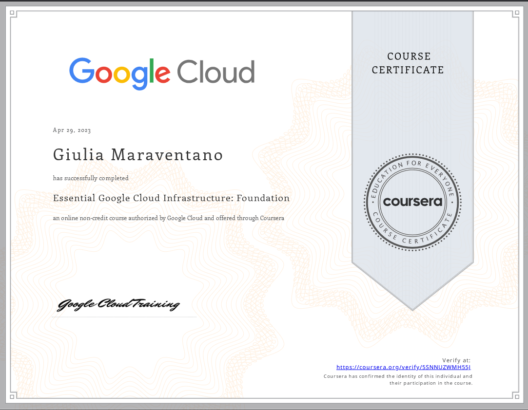Viewport: 528px width, 410px height.
Task: Click the COURSE CERTIFICATE heading
Action: (408, 63)
